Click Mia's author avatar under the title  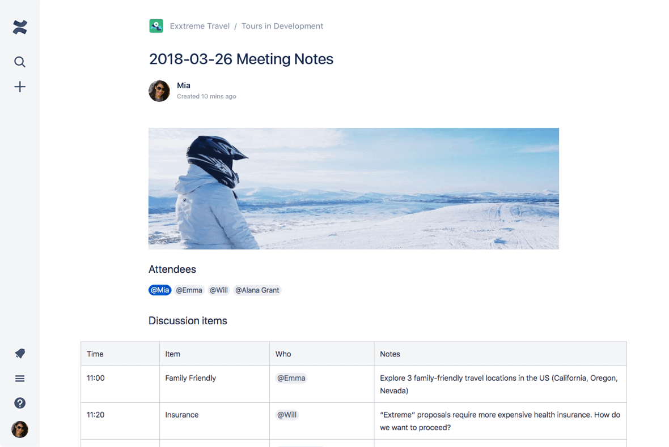click(159, 91)
